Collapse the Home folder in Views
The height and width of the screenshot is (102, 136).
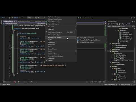point(112,74)
